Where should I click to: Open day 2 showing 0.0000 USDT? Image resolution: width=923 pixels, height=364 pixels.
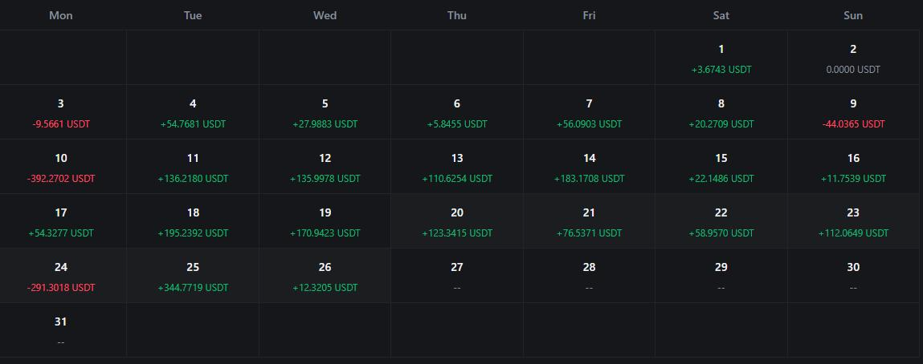853,58
